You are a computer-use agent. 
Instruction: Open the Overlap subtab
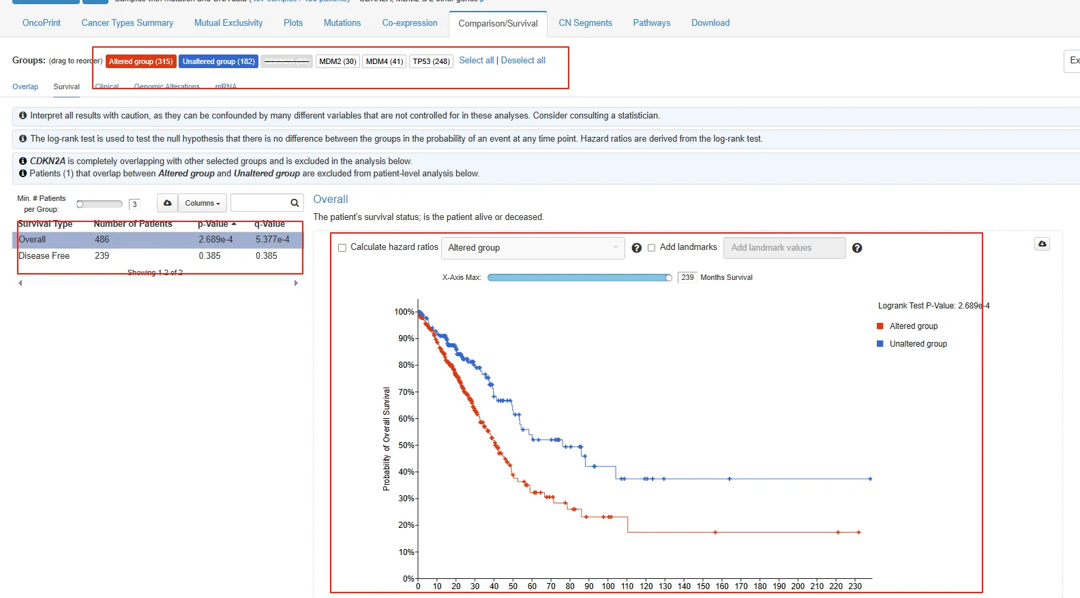coord(25,86)
